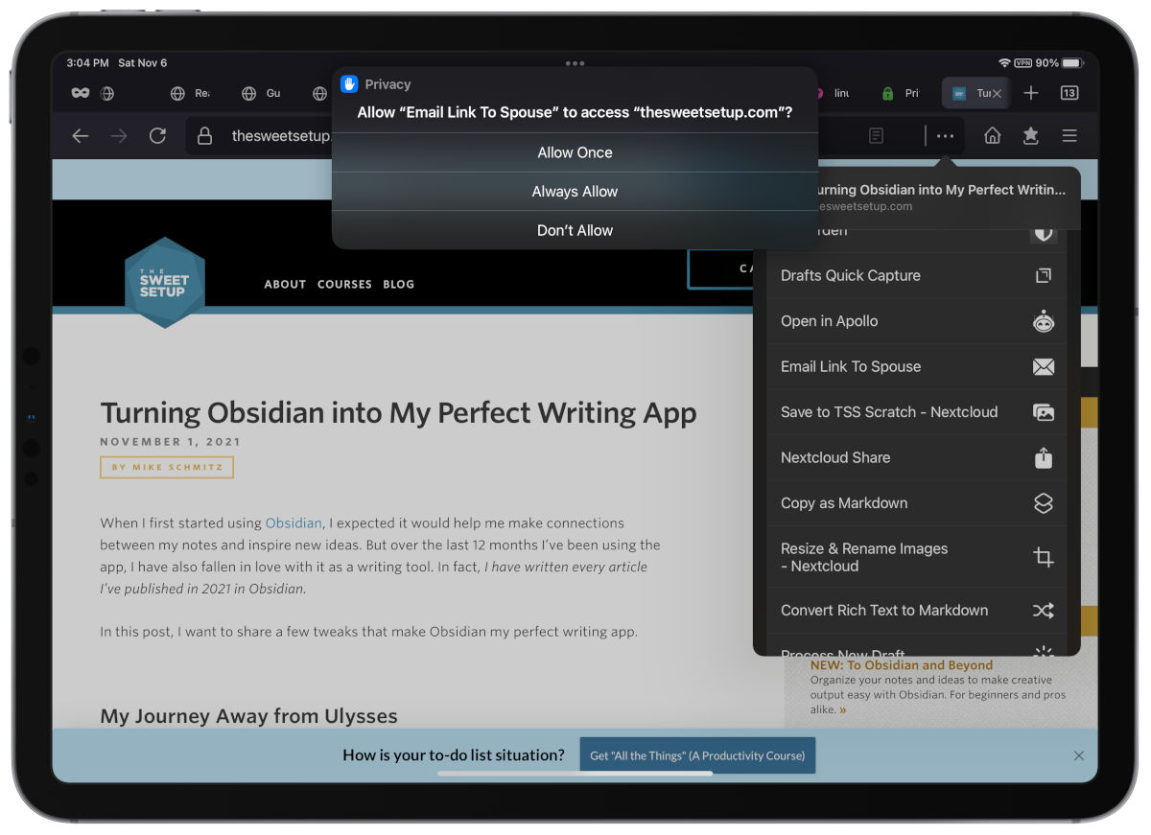The image size is (1151, 835).
Task: Run Drafts Quick Capture shortcut
Action: (x=917, y=275)
